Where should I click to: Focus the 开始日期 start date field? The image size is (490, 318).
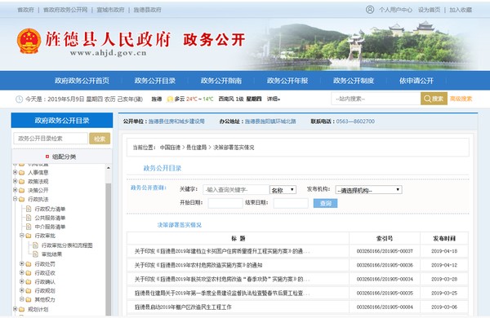[x=225, y=204]
